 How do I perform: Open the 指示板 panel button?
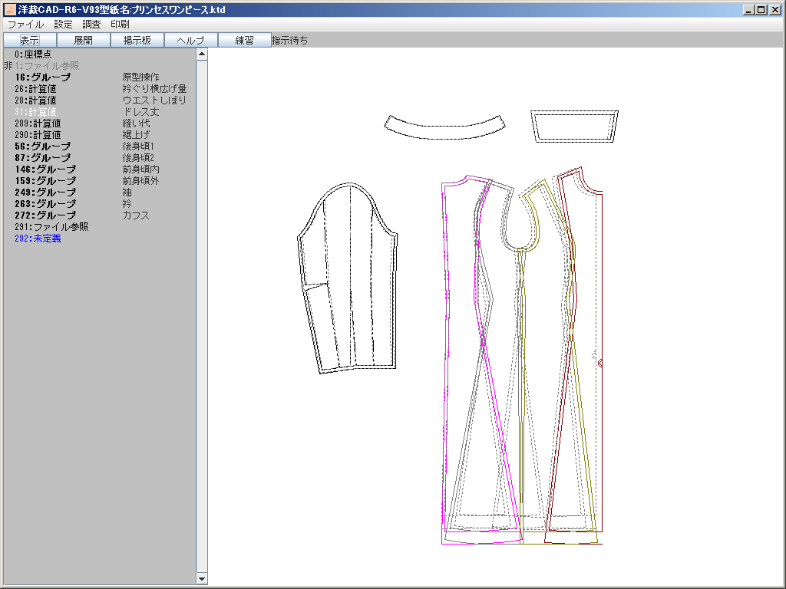pos(137,40)
